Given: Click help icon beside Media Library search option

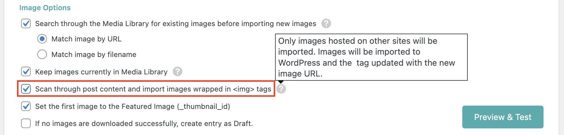Looking at the screenshot, I should [326, 23].
